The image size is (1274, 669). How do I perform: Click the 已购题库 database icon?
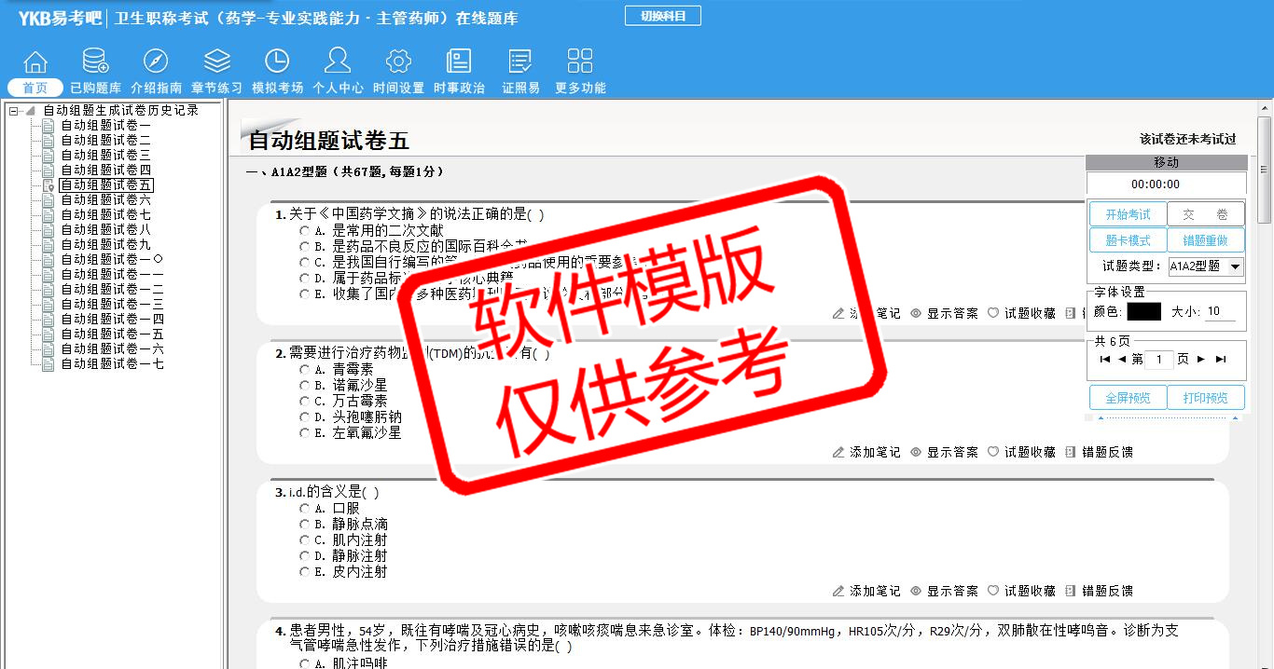(x=95, y=62)
